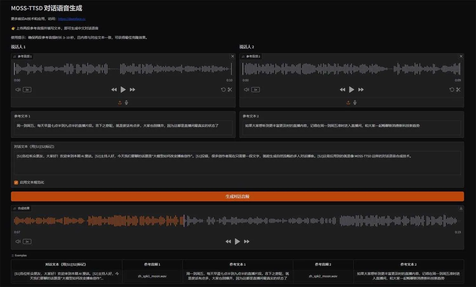Screen dimensions: 476x287
Task: Seek within reference audio 2 waveform
Action: point(352,69)
